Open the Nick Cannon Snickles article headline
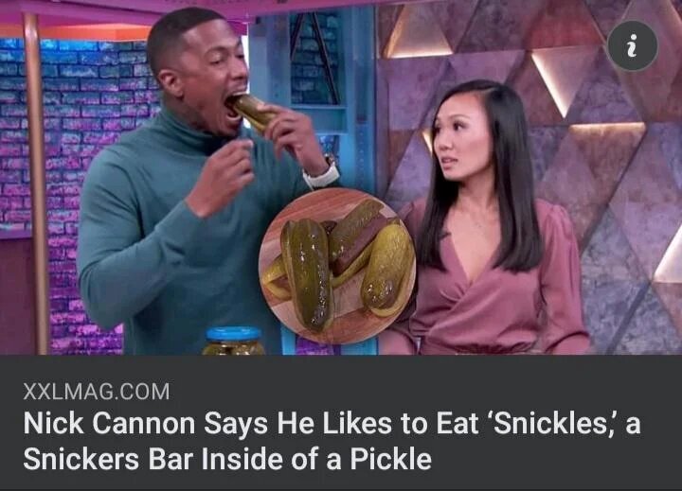The image size is (682, 491). [x=332, y=441]
